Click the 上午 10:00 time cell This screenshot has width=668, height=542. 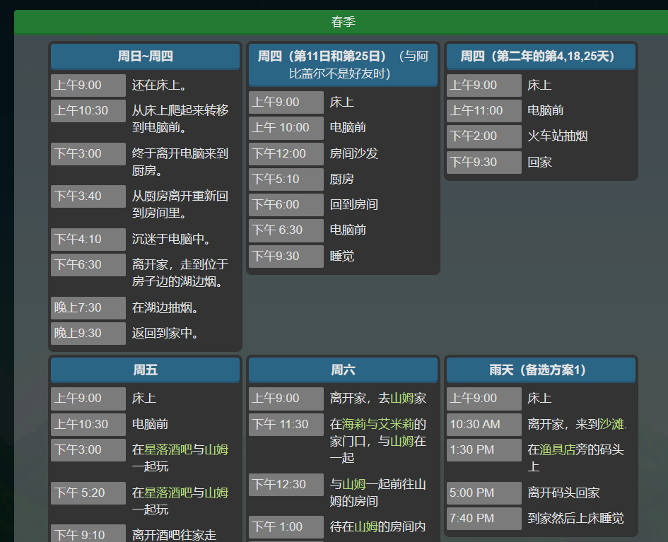(x=286, y=128)
